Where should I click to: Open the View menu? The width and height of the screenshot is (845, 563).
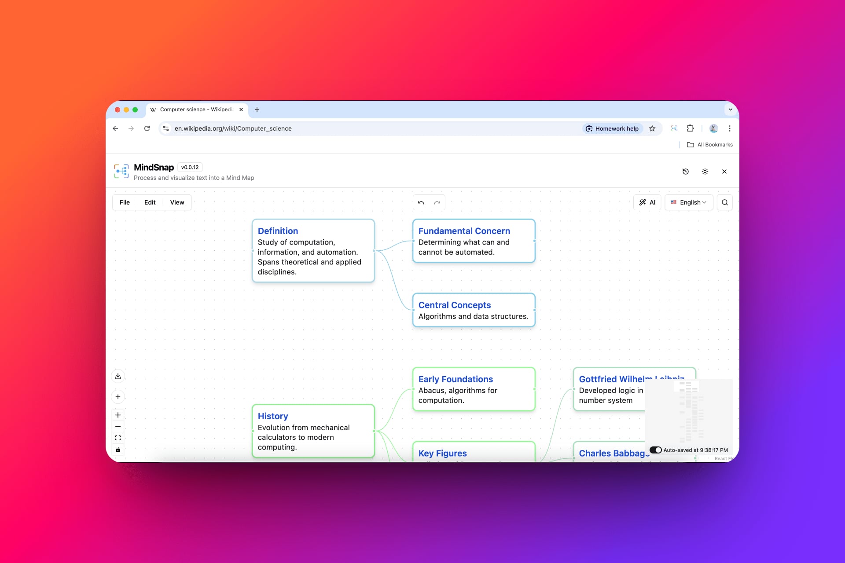click(x=177, y=202)
